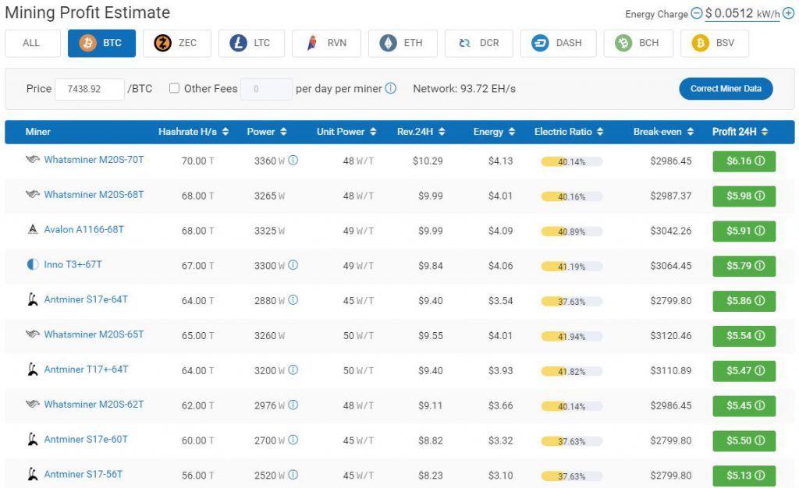This screenshot has height=488, width=799.
Task: Click the Correct Miner Data button
Action: point(726,89)
